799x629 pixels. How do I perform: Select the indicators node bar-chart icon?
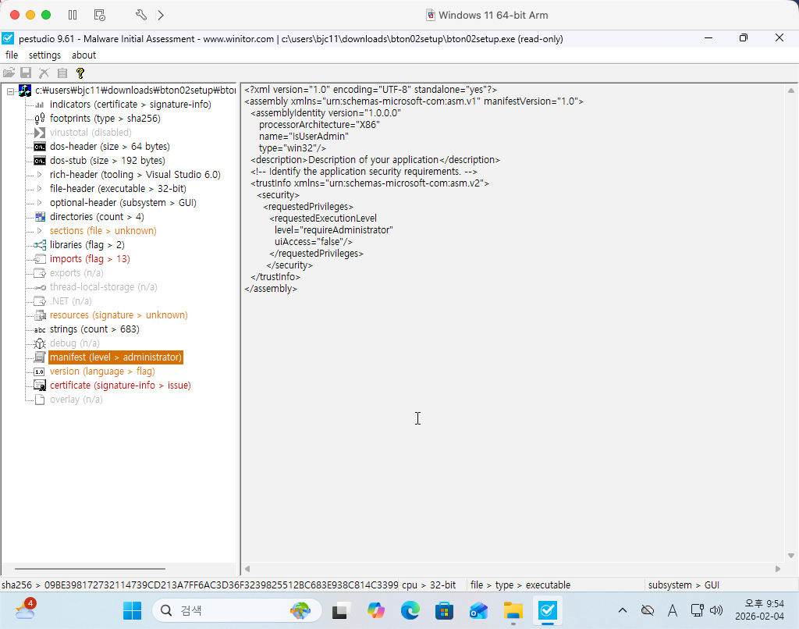[x=40, y=105]
